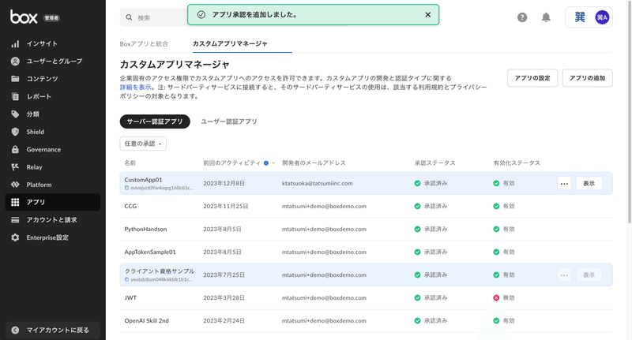The image size is (632, 340).
Task: Copy client ID icon under CustomApp01
Action: click(x=126, y=188)
